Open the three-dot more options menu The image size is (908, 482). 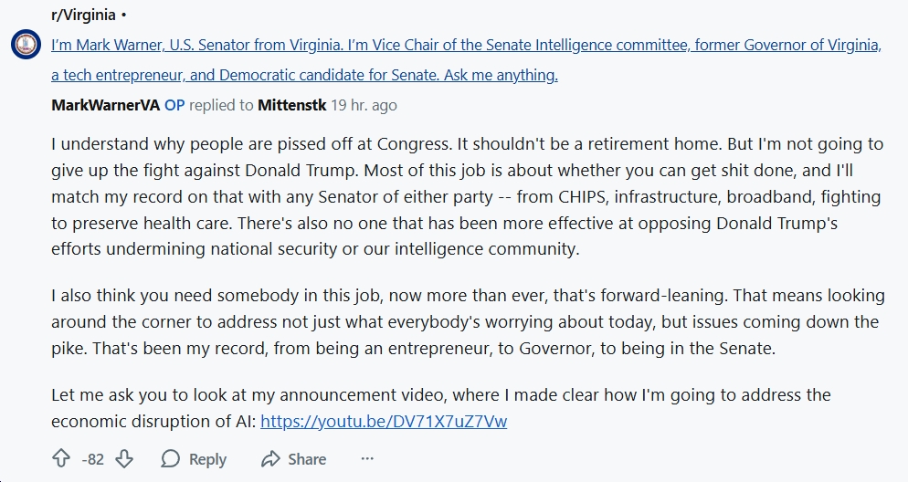[x=367, y=458]
